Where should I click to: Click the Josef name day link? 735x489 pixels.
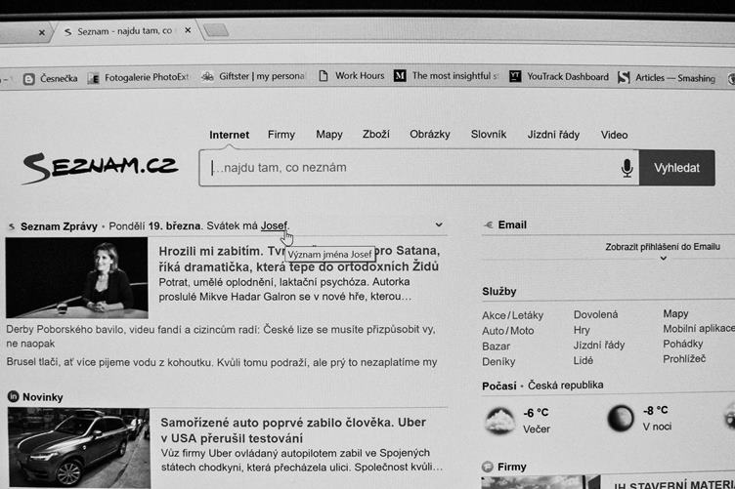pyautogui.click(x=274, y=225)
